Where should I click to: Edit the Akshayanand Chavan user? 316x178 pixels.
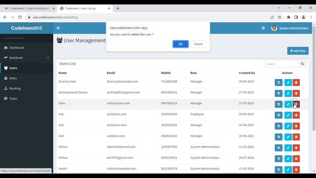[x=288, y=93]
